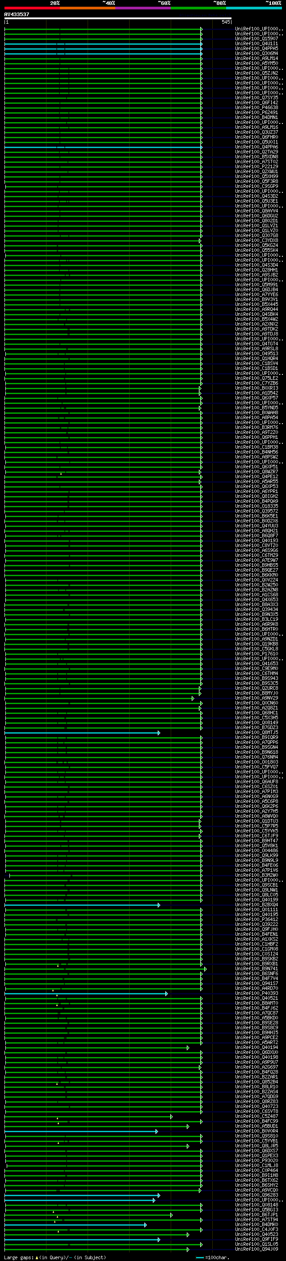Viewport: 286px width, 1261px height.
Task: Click the white query sequence bar
Action: coord(118,19)
